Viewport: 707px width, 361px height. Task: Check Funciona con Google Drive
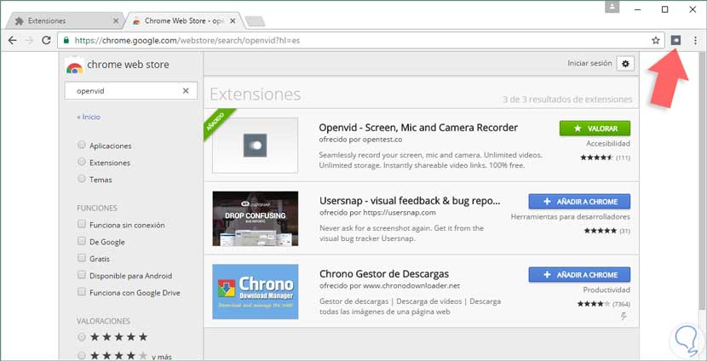[x=82, y=291]
